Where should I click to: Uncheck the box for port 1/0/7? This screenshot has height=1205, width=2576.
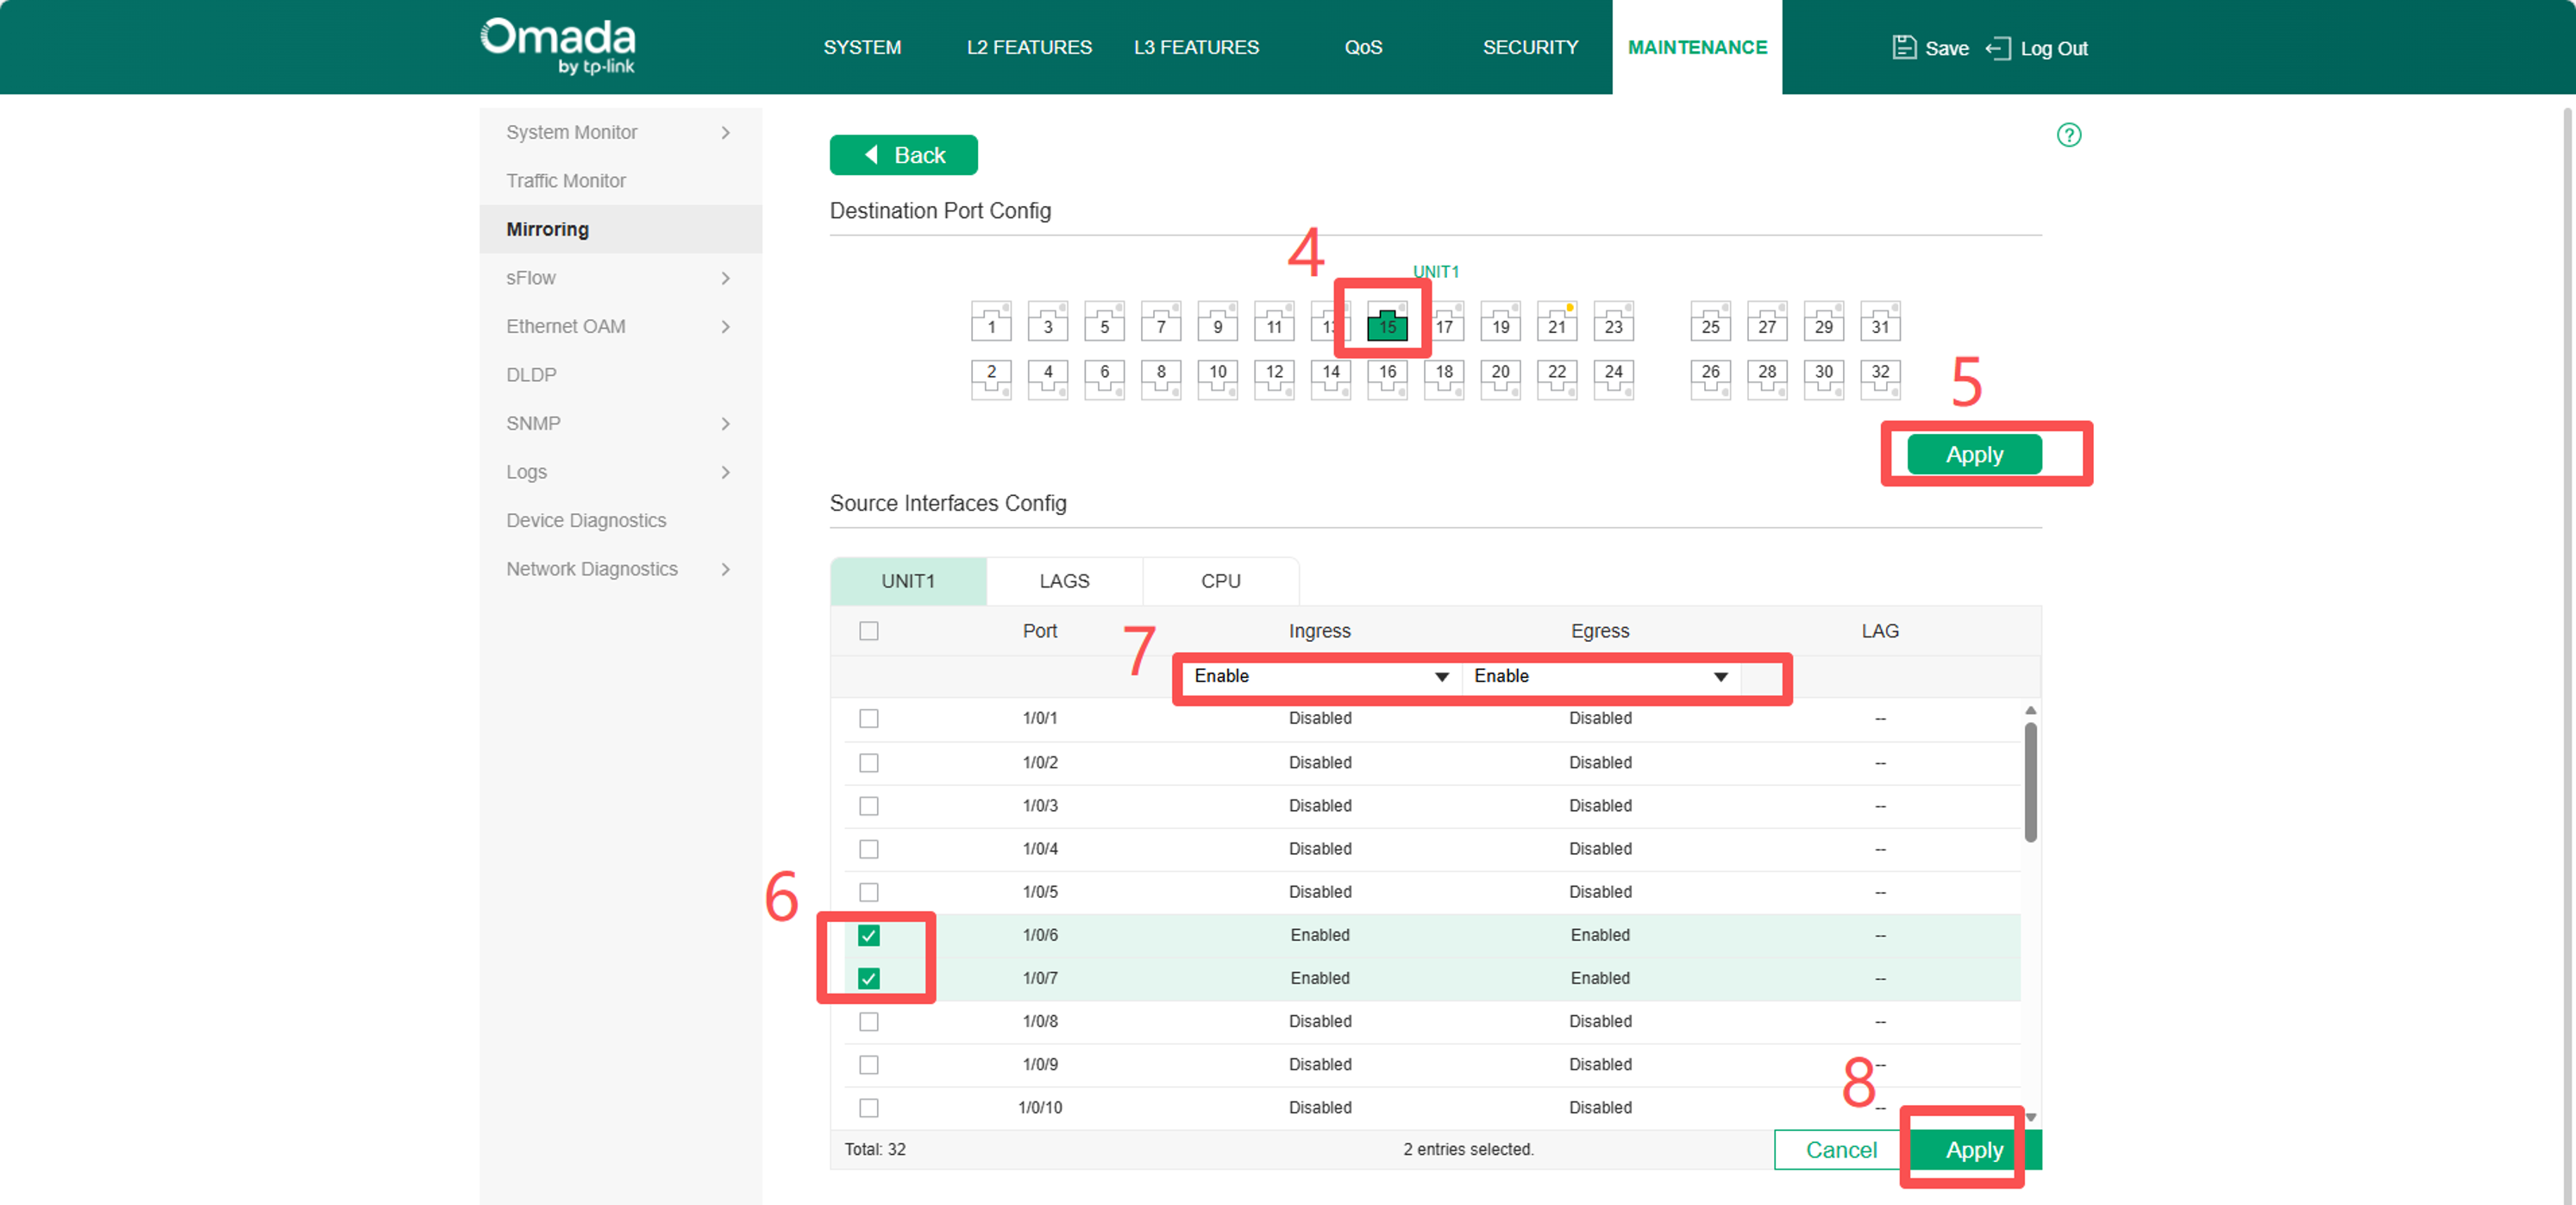(x=868, y=978)
